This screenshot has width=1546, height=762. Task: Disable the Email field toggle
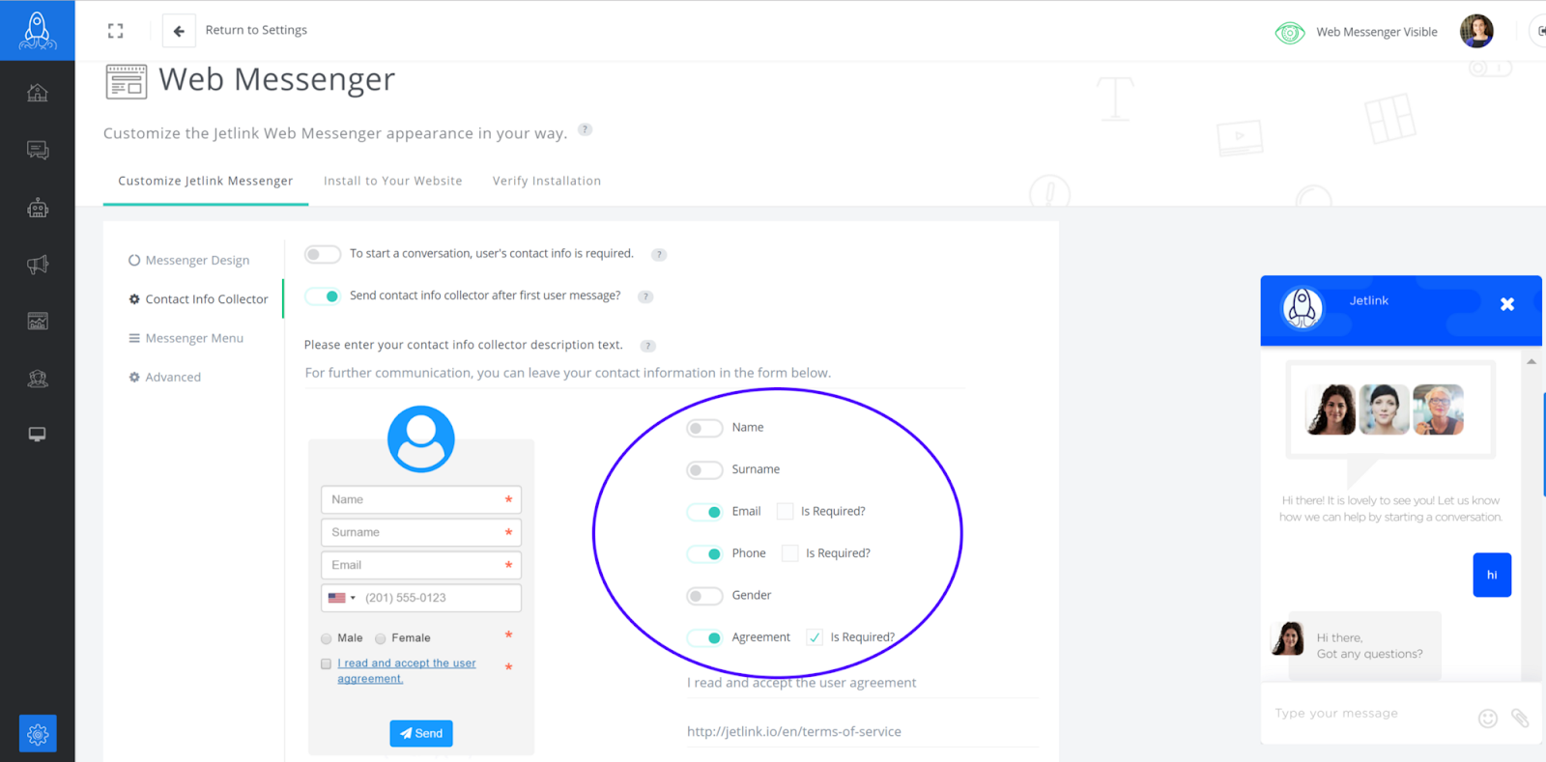click(x=704, y=512)
